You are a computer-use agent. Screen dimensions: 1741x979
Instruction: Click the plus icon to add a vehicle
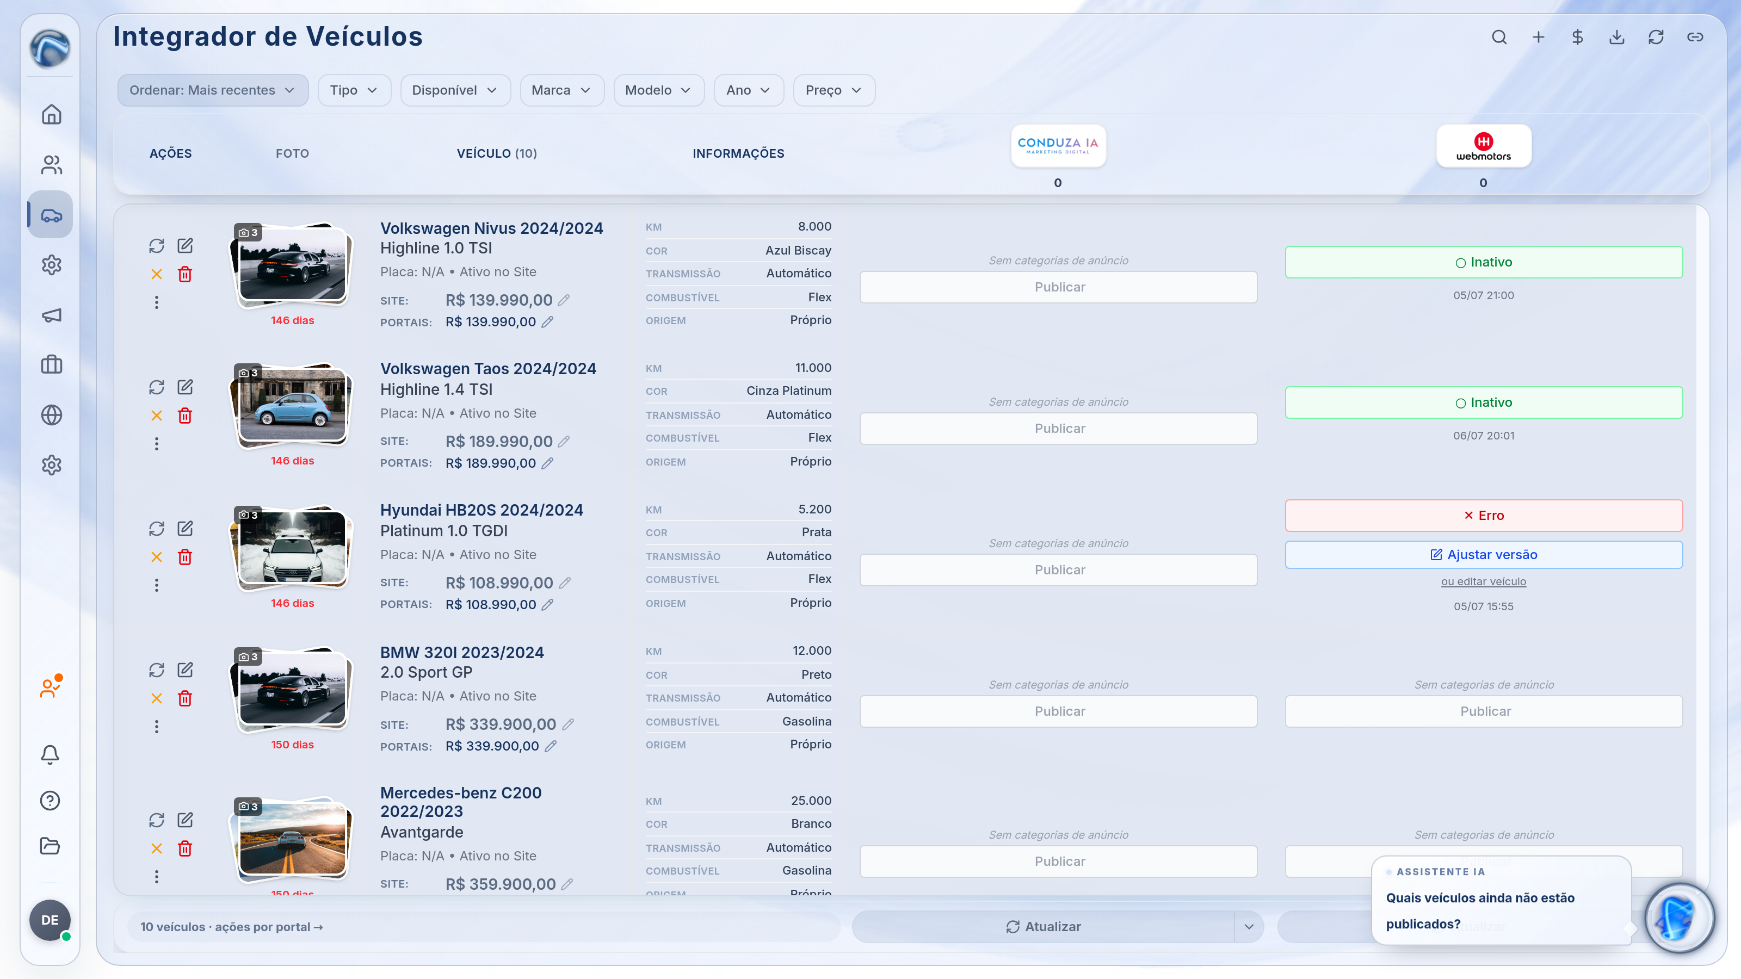[x=1538, y=37]
